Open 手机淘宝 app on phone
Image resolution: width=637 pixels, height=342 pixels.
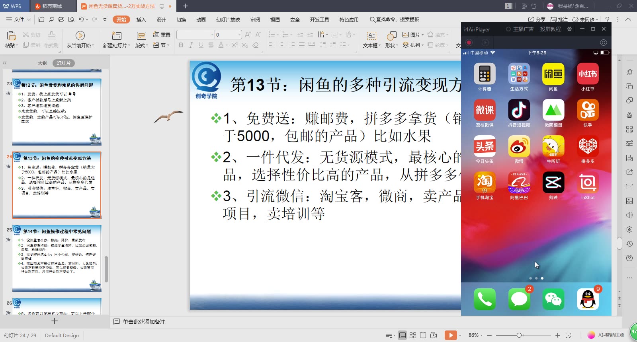point(485,183)
